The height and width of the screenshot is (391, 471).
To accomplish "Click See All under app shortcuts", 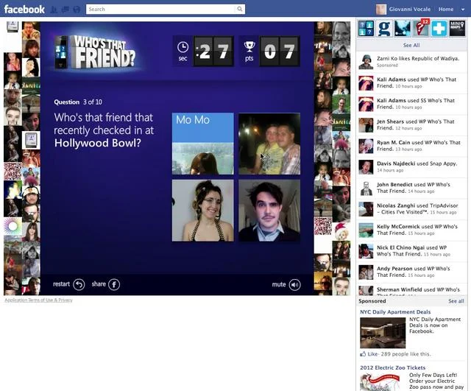I will tap(411, 45).
